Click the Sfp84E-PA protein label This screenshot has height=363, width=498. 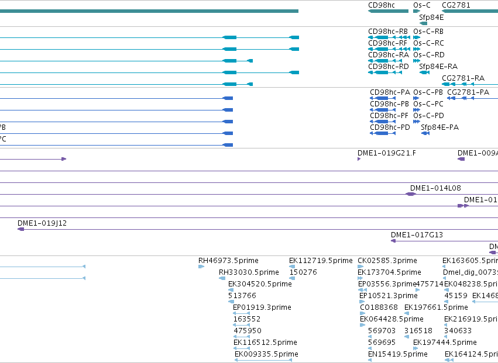pos(440,127)
